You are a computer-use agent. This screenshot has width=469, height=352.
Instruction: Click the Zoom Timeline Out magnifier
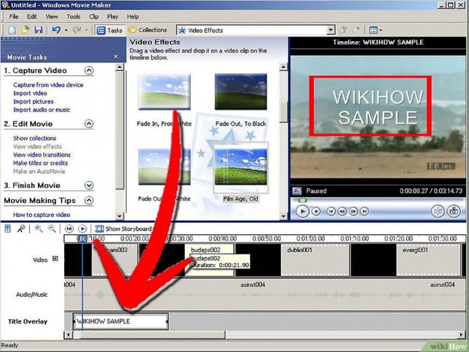(52, 229)
